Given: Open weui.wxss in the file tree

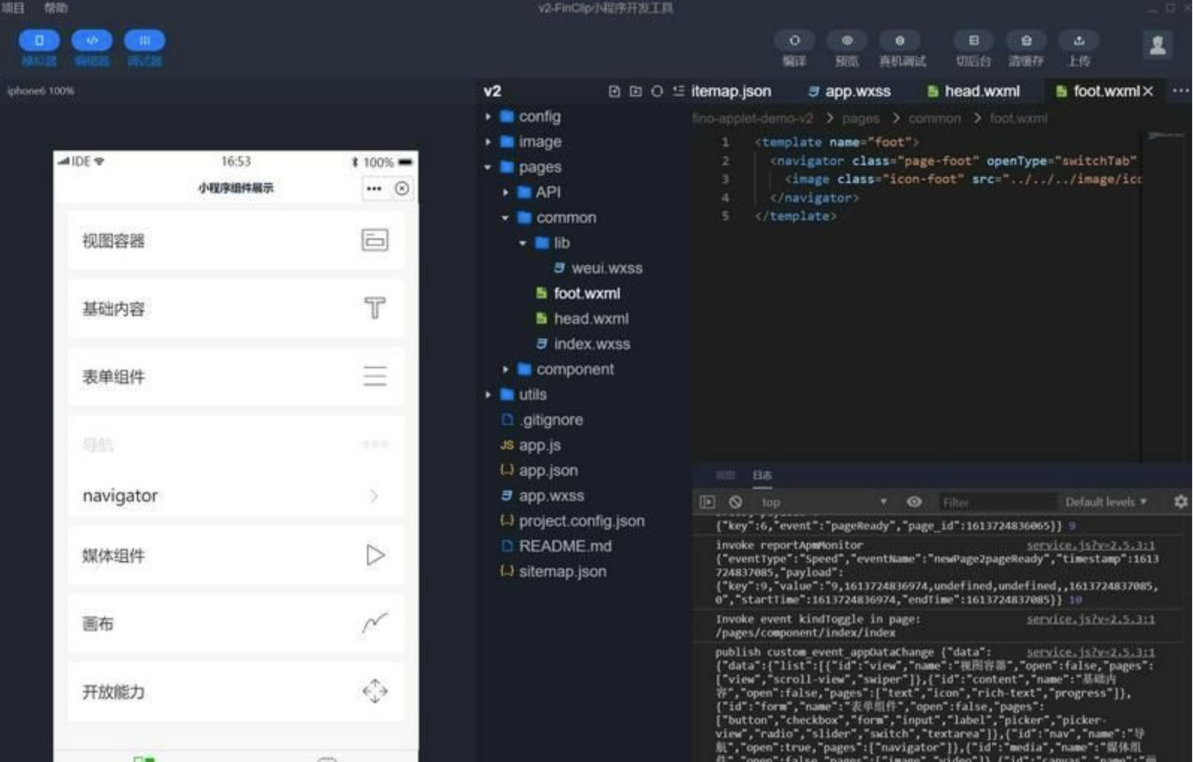Looking at the screenshot, I should click(598, 268).
